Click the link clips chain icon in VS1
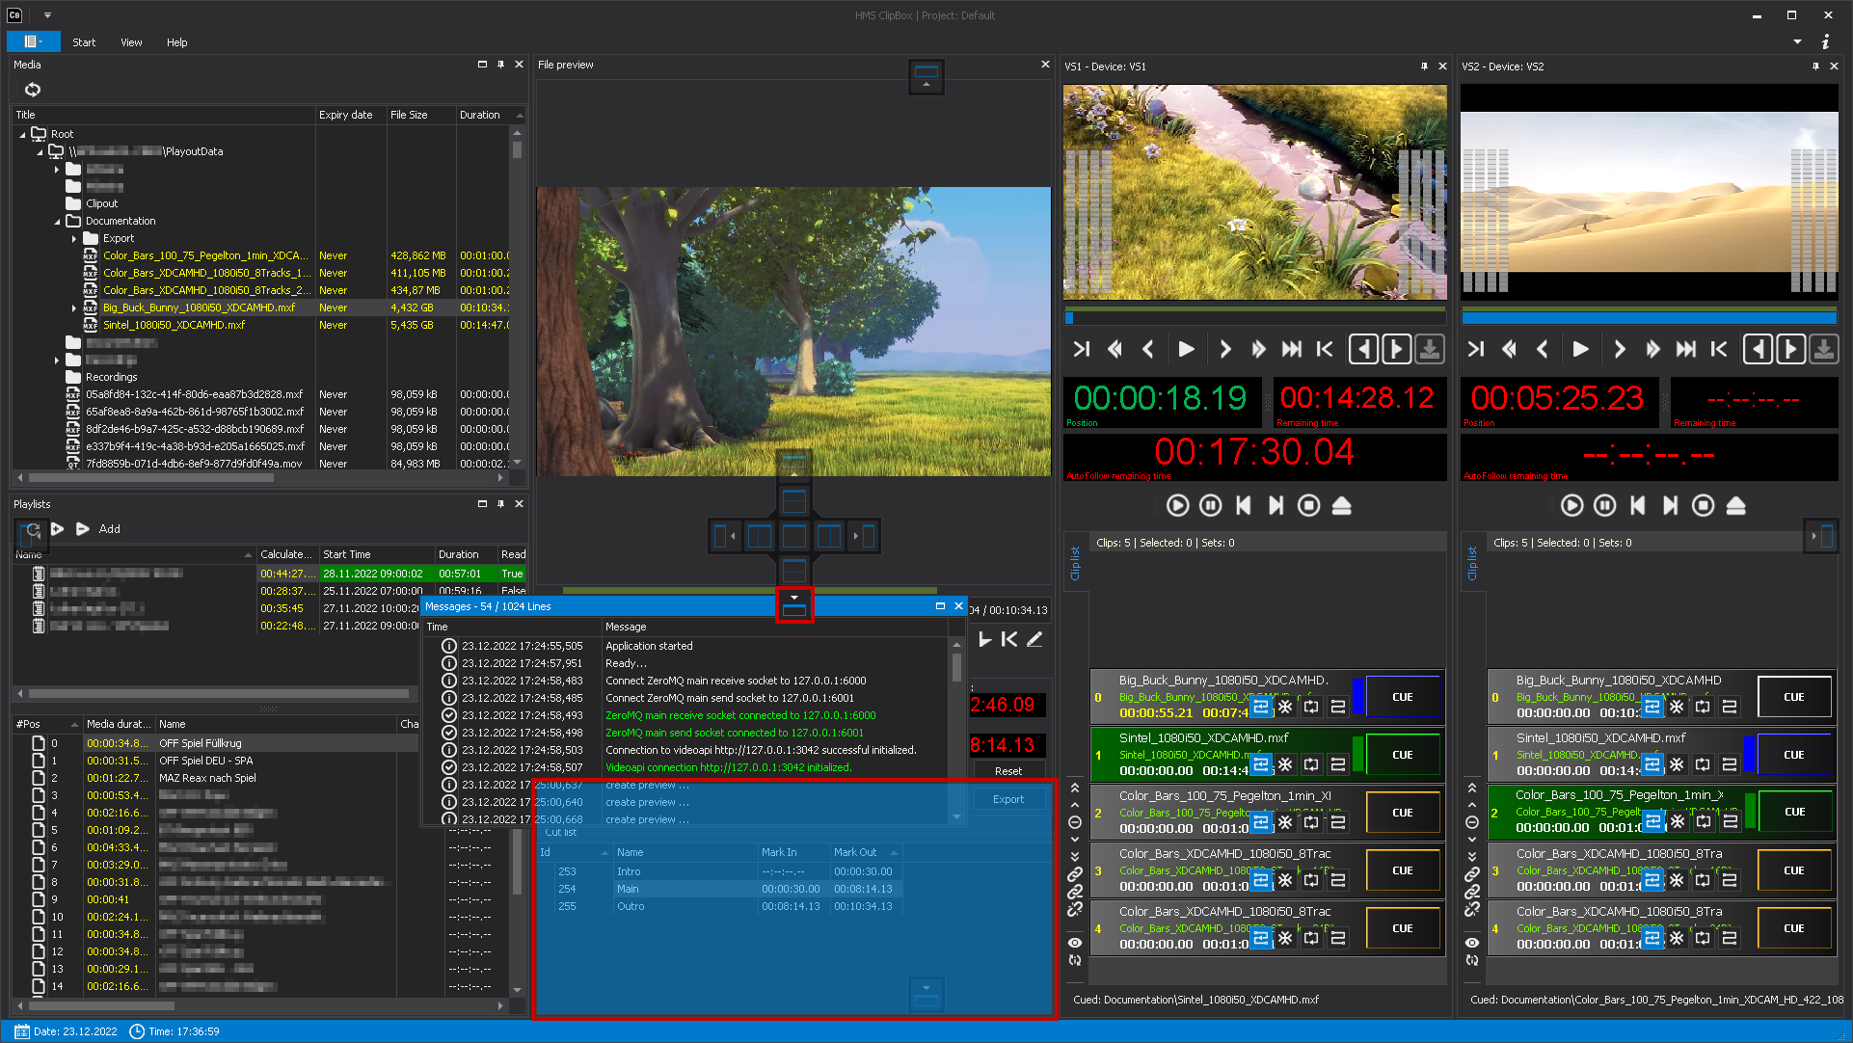The height and width of the screenshot is (1043, 1853). click(x=1074, y=875)
